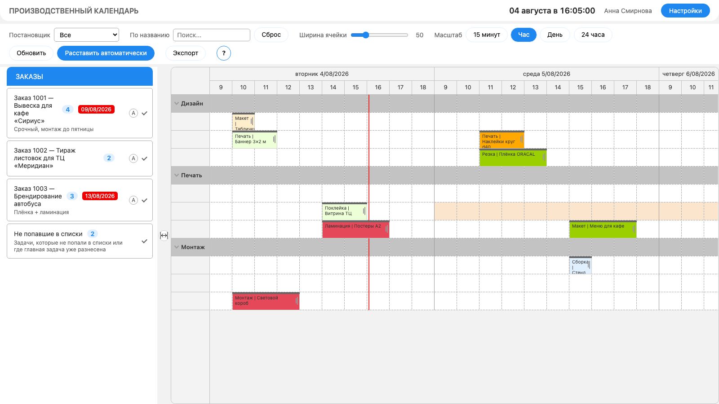Collapse the "Дизайн" group
Image resolution: width=719 pixels, height=404 pixels.
177,103
